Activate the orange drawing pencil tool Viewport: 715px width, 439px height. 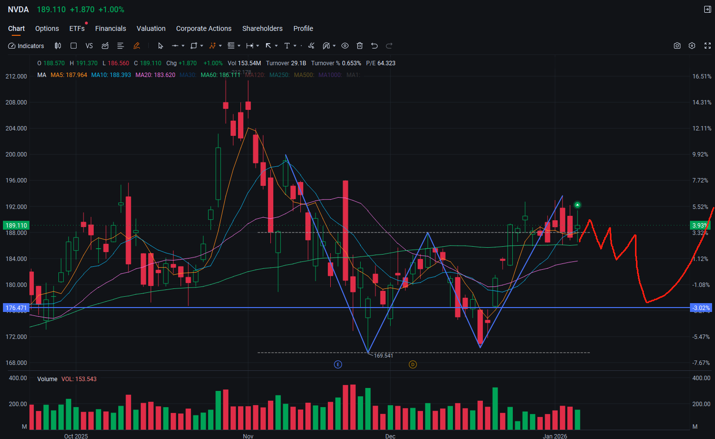(x=136, y=46)
